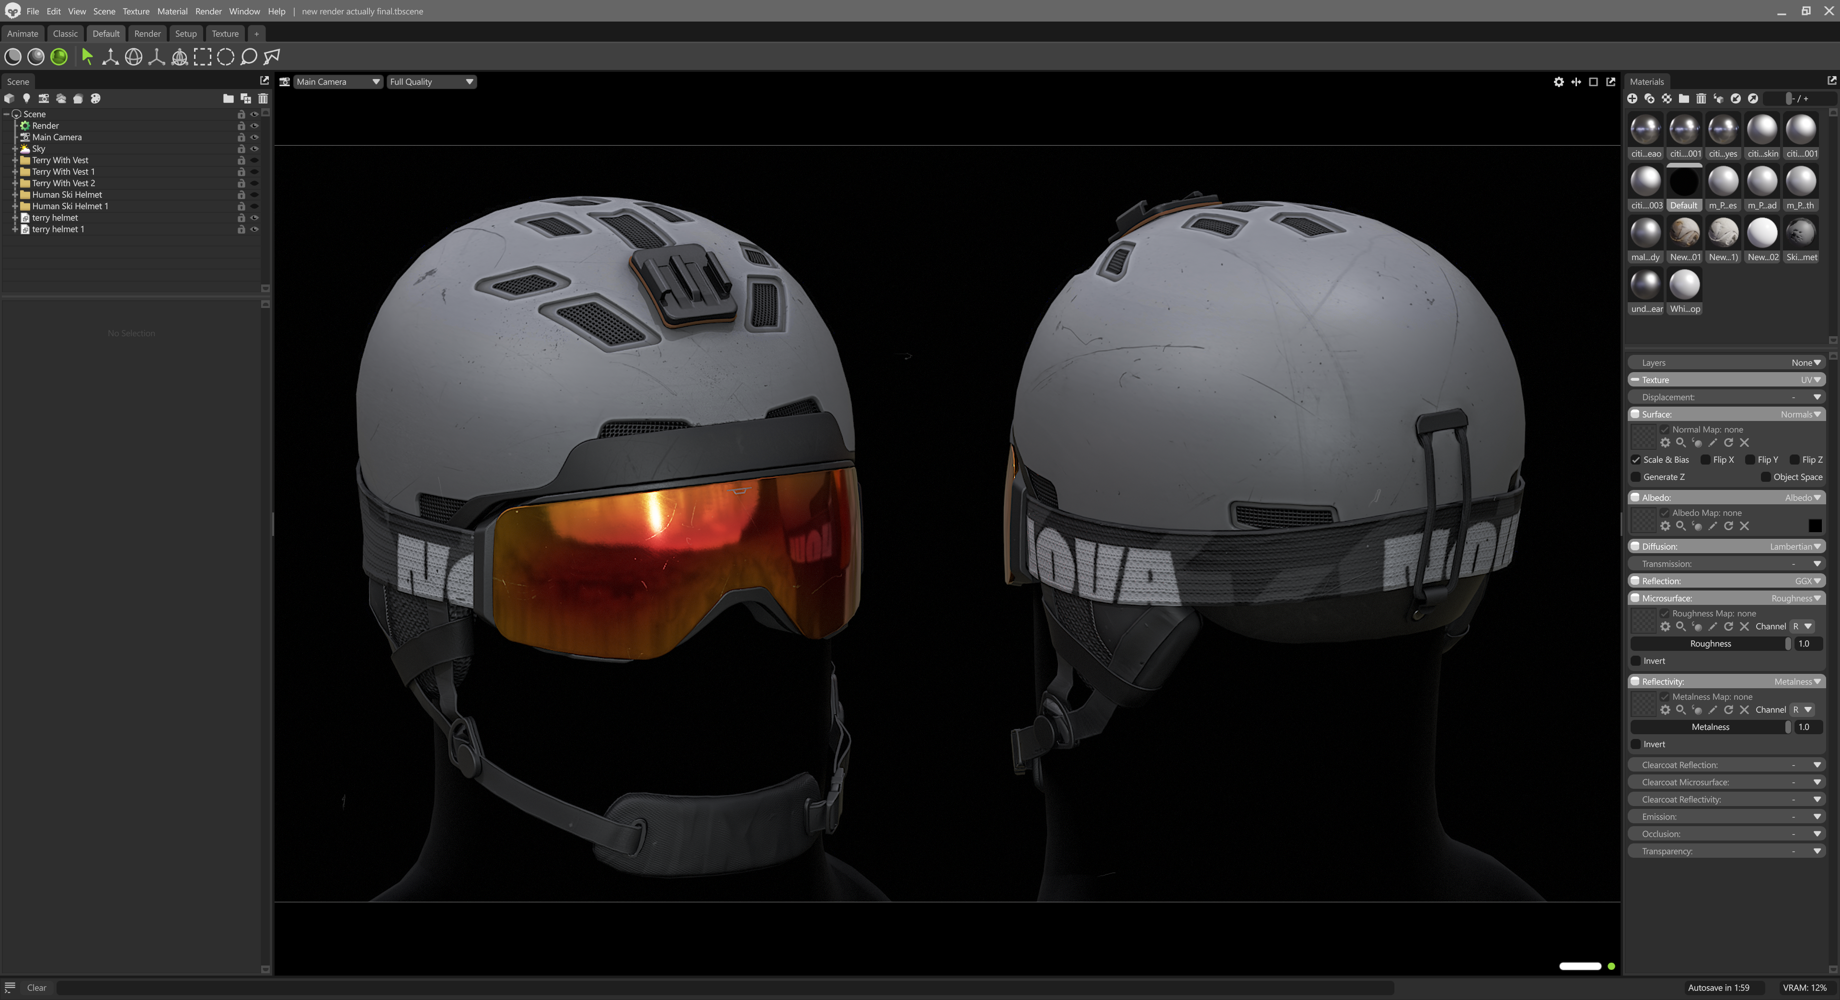
Task: Clear the Normal Map with X icon
Action: (x=1744, y=443)
